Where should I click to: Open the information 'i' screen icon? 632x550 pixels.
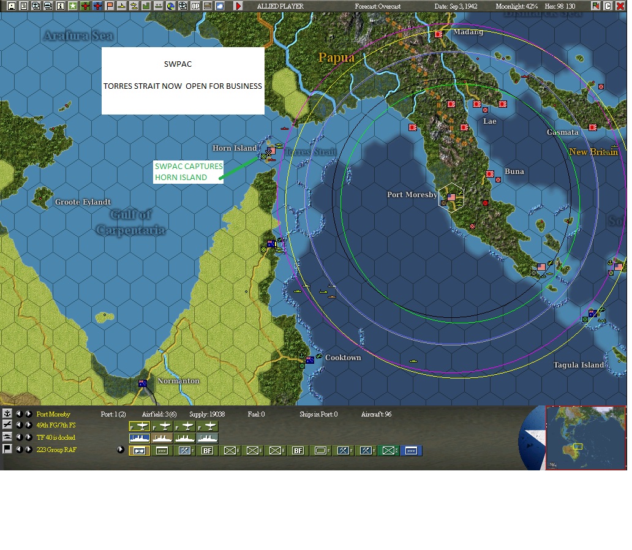[x=61, y=6]
